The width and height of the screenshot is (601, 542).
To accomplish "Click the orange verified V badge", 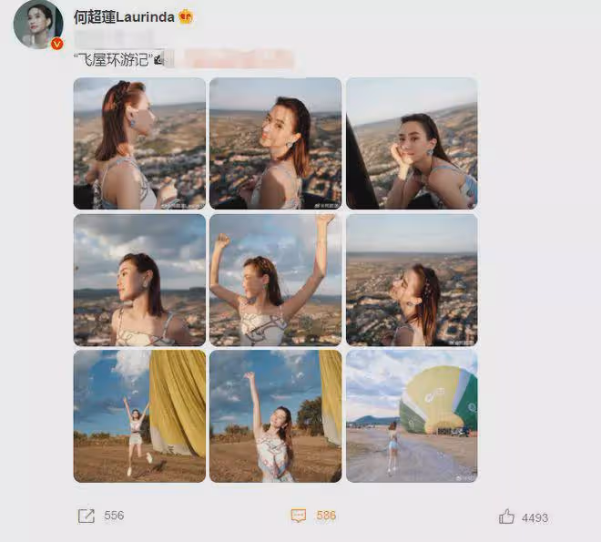I will (57, 44).
